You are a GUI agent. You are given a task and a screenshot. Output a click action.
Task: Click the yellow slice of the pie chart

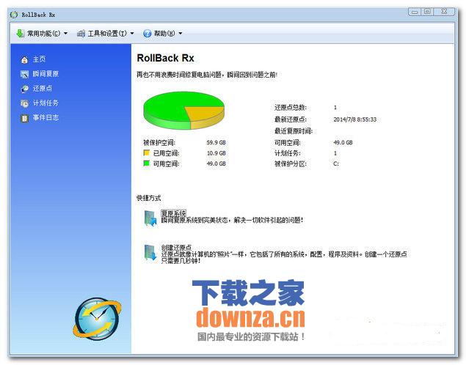click(x=205, y=114)
